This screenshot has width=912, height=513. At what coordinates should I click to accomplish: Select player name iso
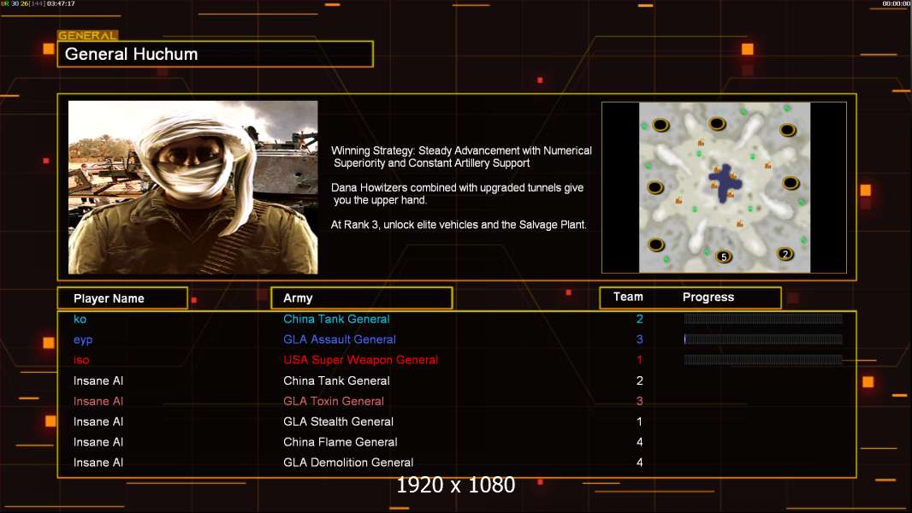pyautogui.click(x=81, y=360)
